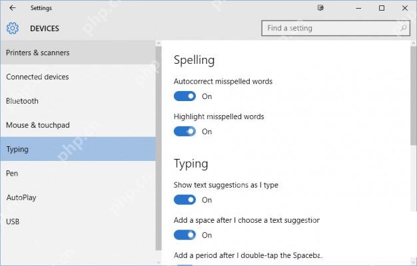417x266 pixels.
Task: Click main pane scrollbar up arrow
Action: coord(414,43)
